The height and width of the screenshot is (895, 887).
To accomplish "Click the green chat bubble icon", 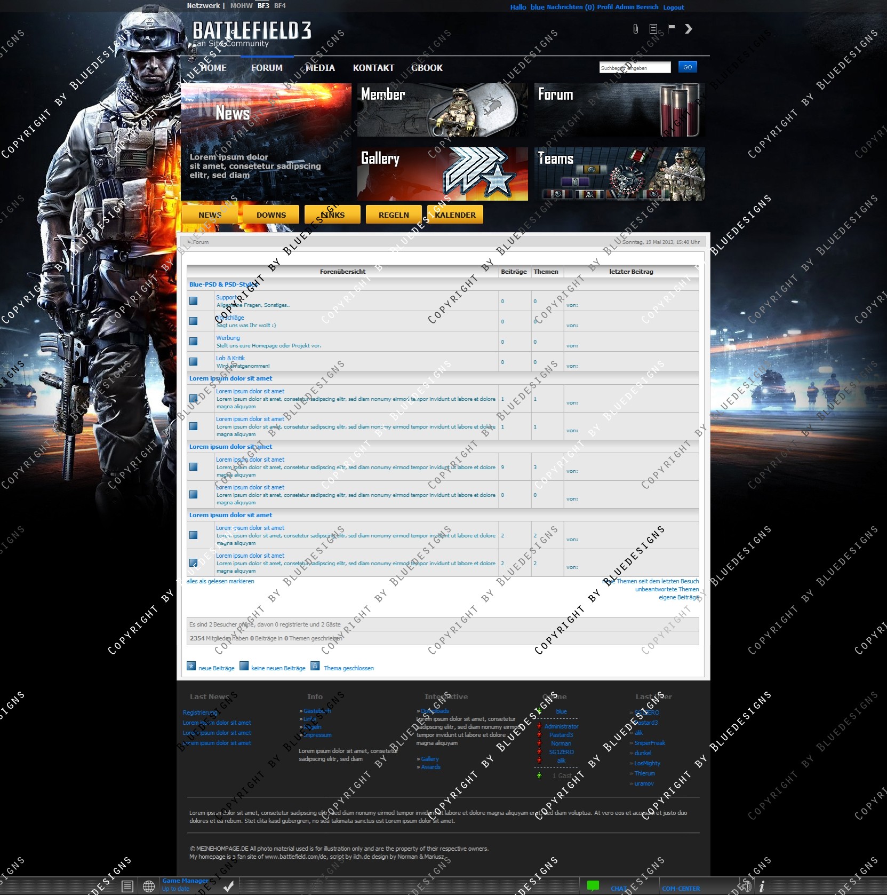I will coord(593,886).
